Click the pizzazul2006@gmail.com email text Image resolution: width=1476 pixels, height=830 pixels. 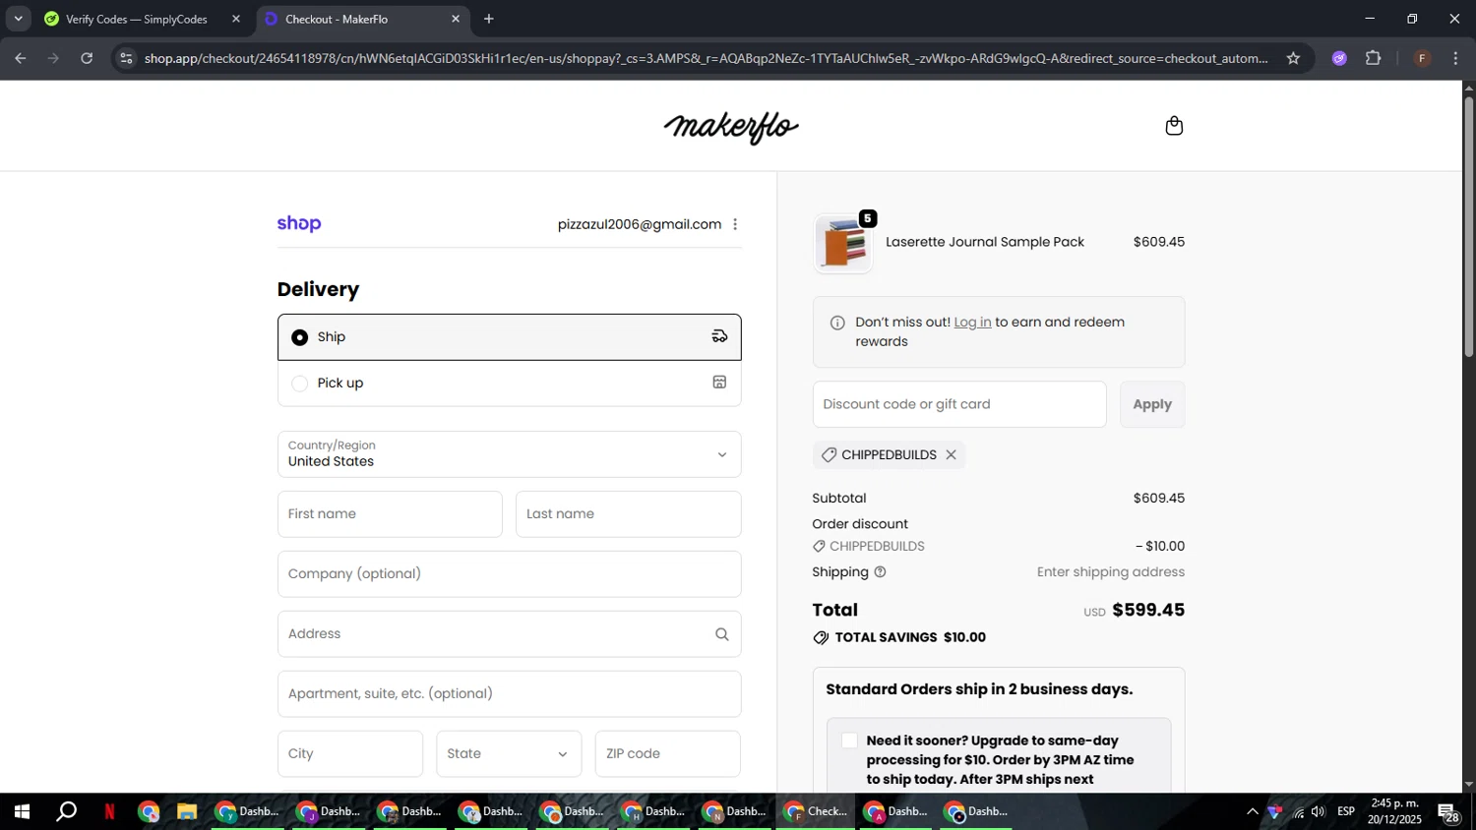640,224
